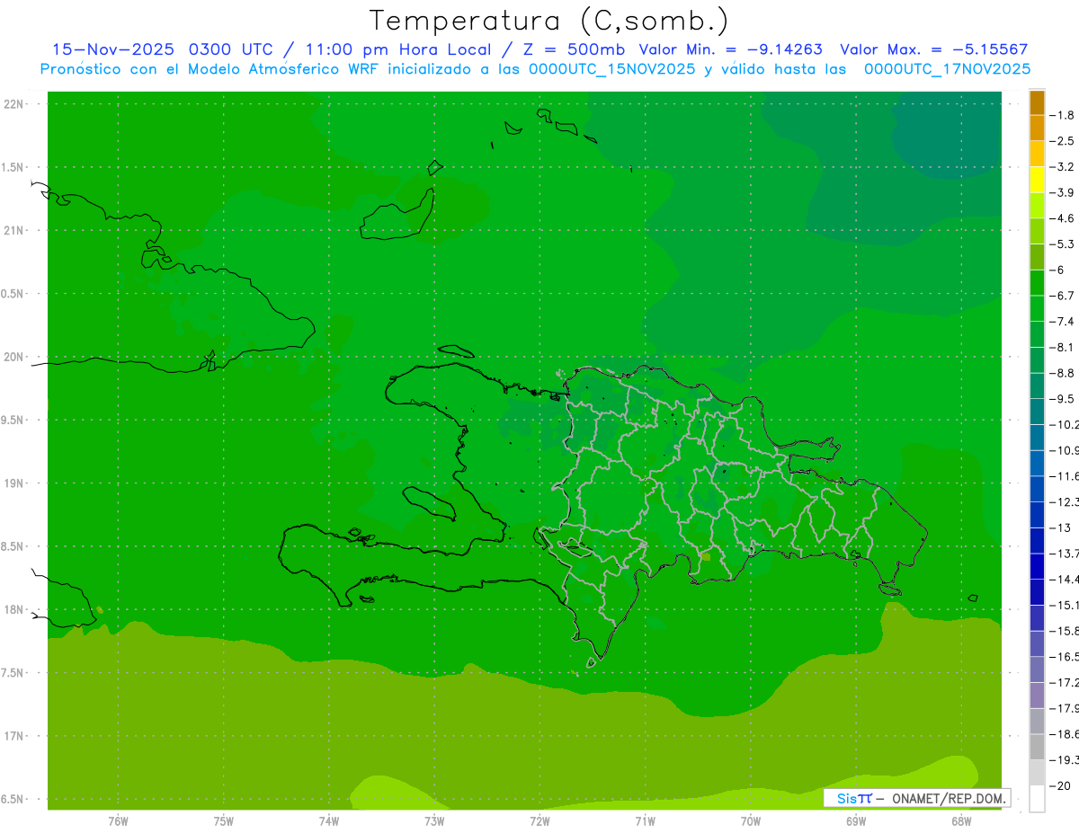
Task: Click the 'Valor Max. = -5.15567' value
Action: point(933,49)
